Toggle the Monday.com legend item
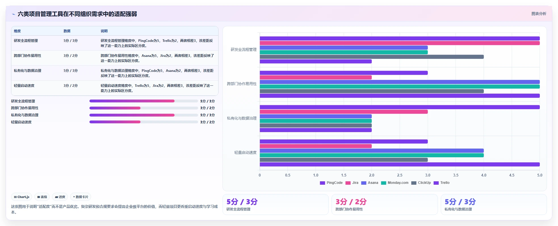 point(395,183)
